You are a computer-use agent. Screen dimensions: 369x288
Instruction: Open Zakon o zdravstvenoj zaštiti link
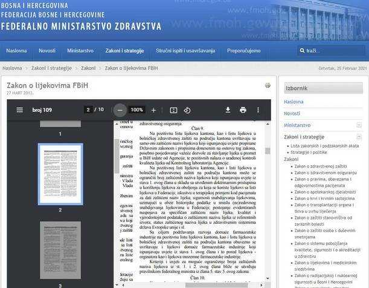pos(320,165)
